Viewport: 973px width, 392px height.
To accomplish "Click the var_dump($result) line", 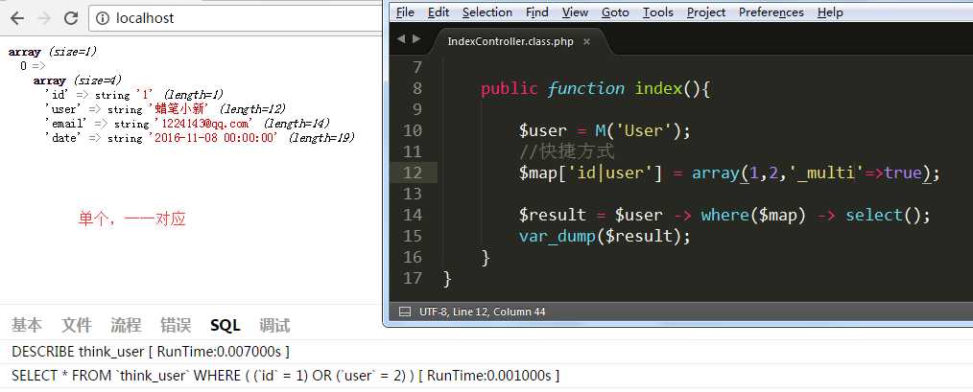I will [605, 236].
